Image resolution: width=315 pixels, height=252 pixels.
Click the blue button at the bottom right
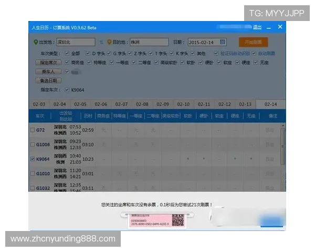tap(271, 221)
